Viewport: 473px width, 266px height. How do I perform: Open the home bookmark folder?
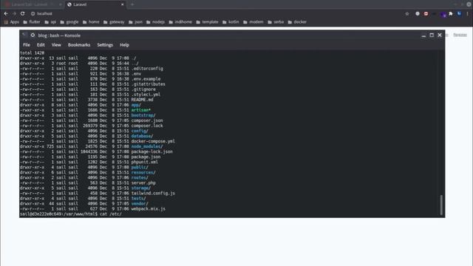coord(91,22)
